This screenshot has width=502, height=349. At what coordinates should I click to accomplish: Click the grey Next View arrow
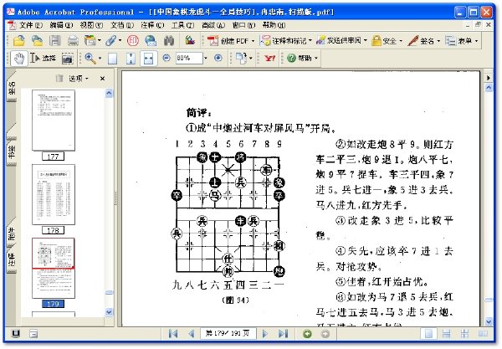pos(325,334)
